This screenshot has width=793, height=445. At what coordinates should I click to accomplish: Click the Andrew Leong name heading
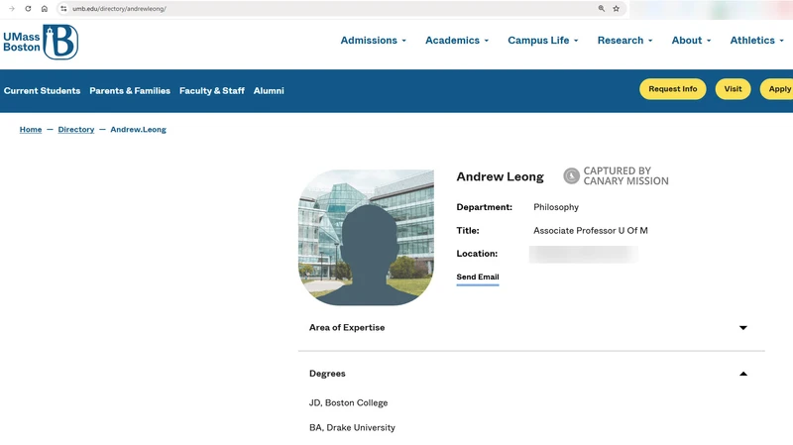pyautogui.click(x=500, y=176)
